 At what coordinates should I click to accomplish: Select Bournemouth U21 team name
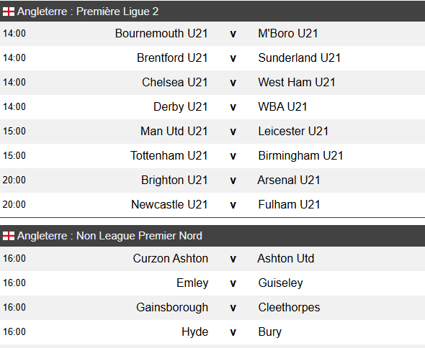point(161,34)
